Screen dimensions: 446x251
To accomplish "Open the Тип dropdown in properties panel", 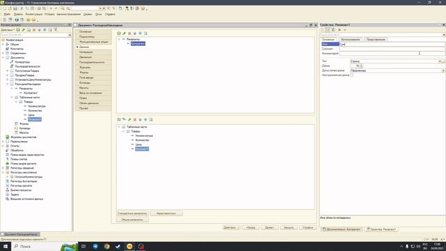I will [440, 61].
